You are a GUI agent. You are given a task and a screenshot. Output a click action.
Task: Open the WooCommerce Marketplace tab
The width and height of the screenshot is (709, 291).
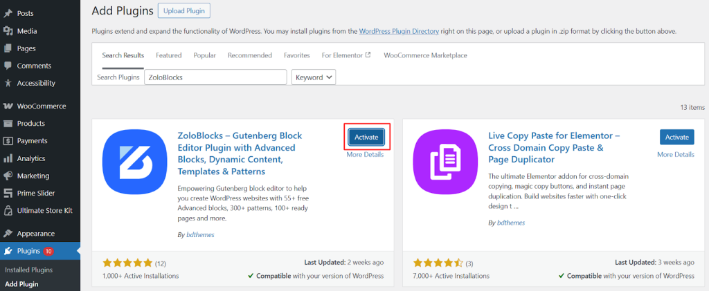click(x=426, y=55)
